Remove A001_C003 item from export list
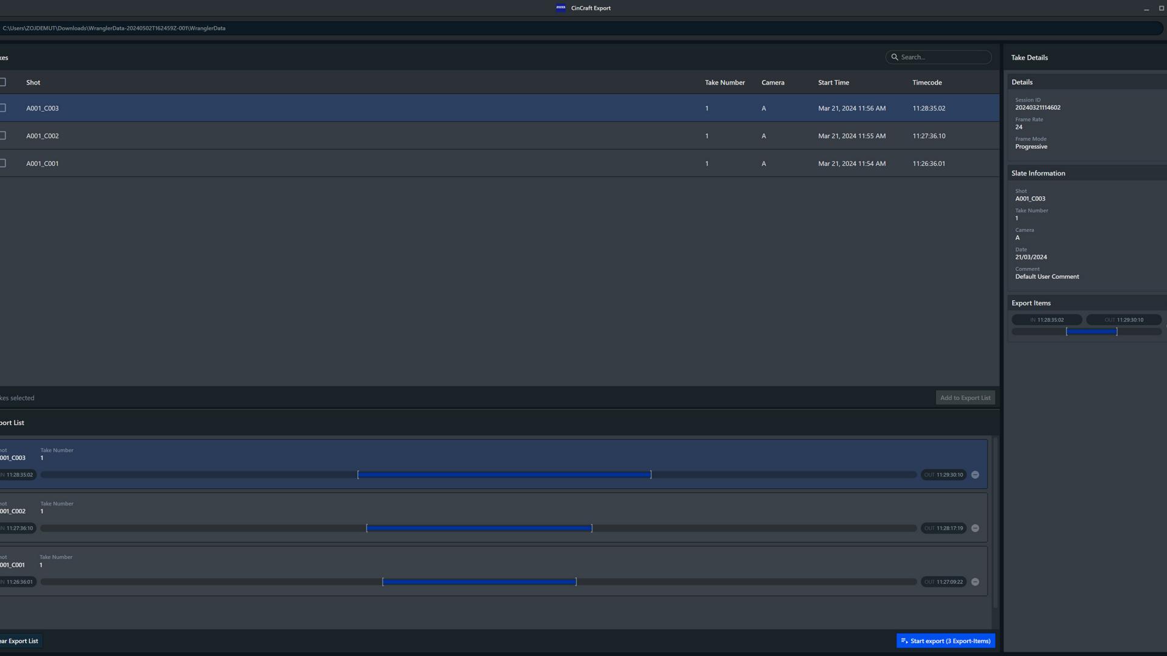 [x=975, y=475]
